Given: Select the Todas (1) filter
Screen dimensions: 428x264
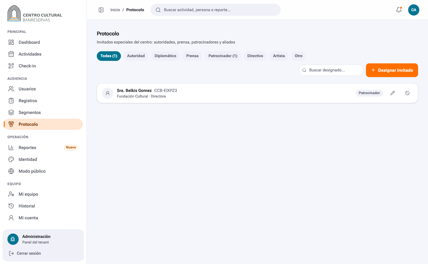Looking at the screenshot, I should click(109, 56).
